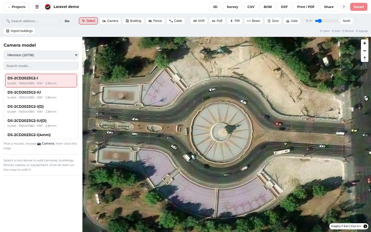Pick the Building drawing tool
Image resolution: width=371 pixels, height=232 pixels.
[133, 21]
